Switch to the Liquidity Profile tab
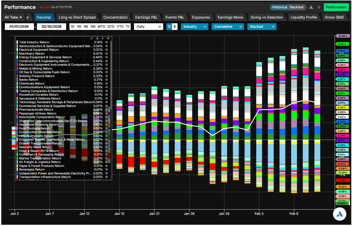Viewport: 352px width, 226px height. (x=304, y=17)
